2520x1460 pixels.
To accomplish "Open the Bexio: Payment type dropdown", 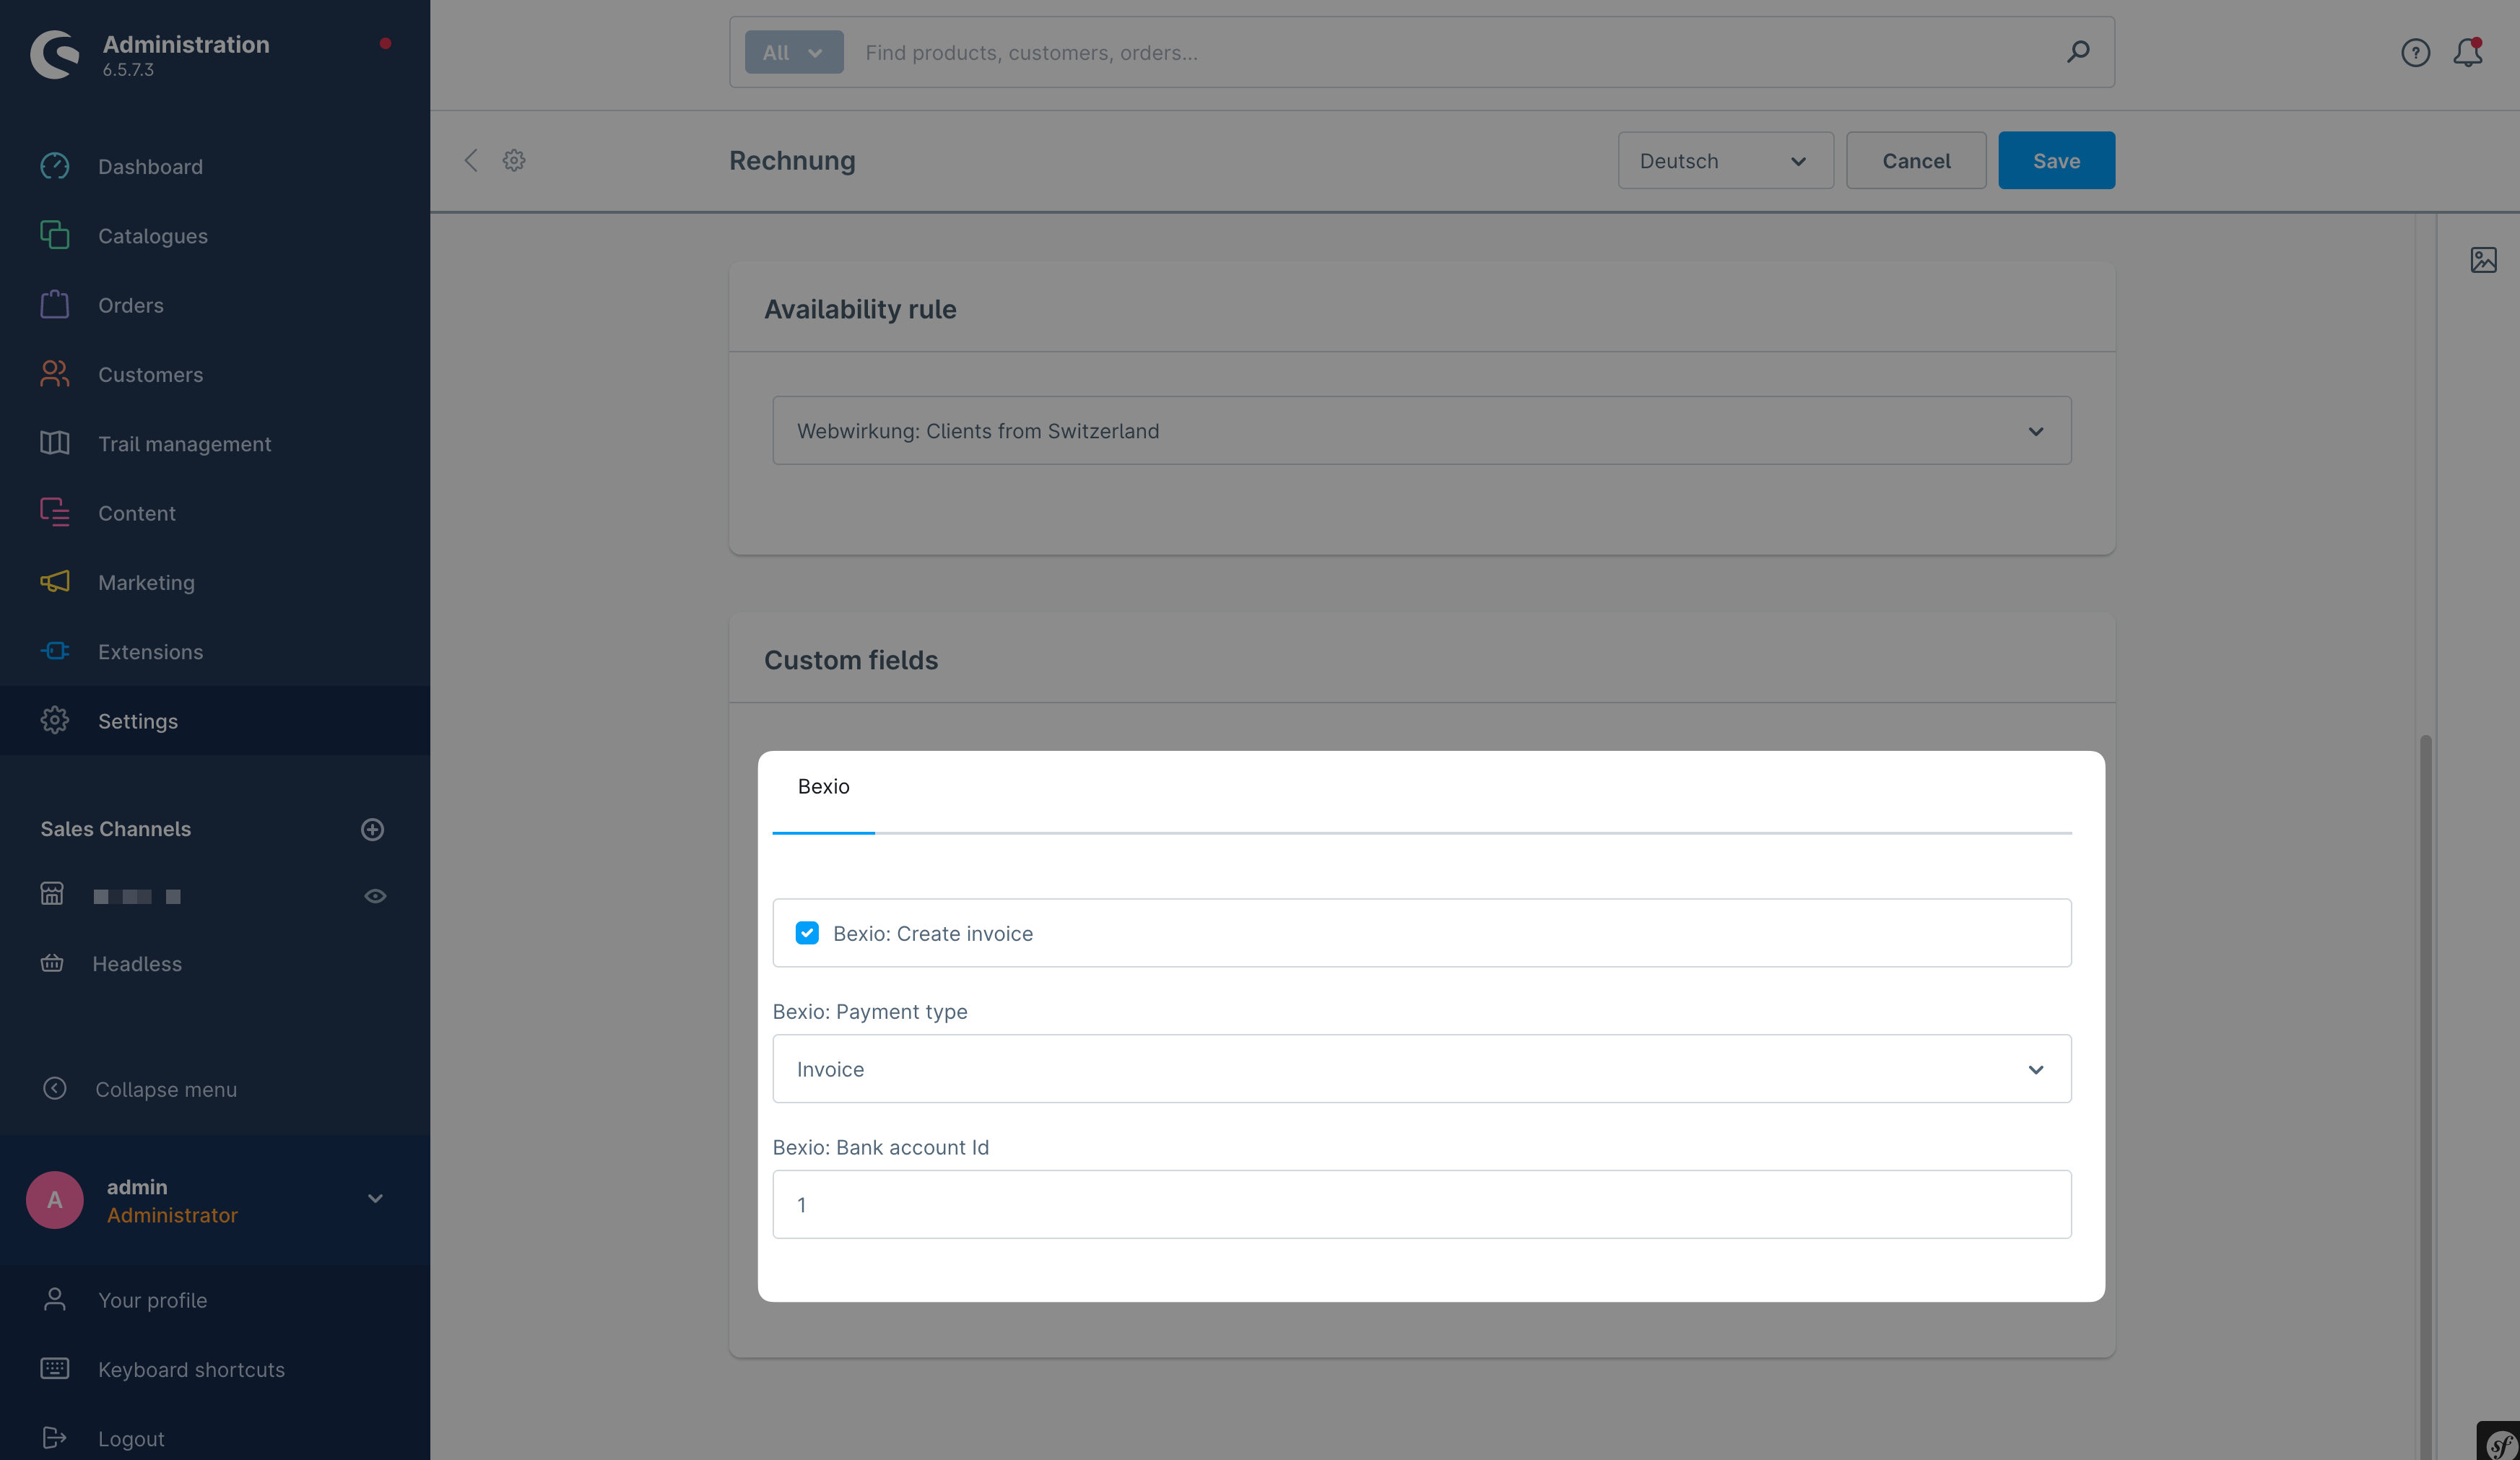I will [1421, 1068].
